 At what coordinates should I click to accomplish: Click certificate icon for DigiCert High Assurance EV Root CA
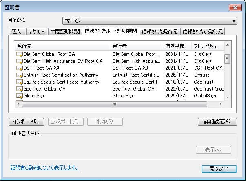point(20,61)
